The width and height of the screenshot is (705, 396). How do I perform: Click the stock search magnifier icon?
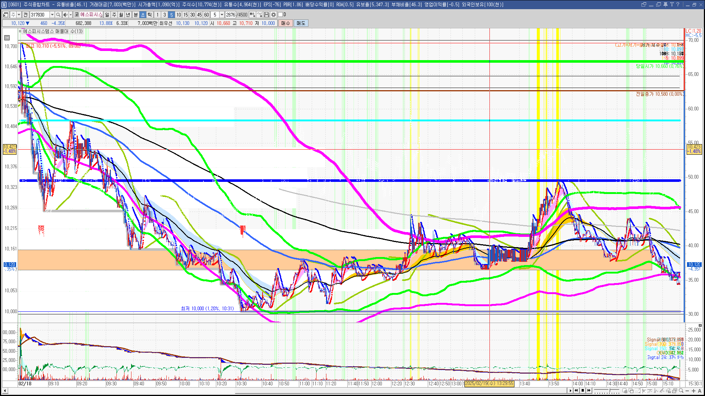pos(58,15)
